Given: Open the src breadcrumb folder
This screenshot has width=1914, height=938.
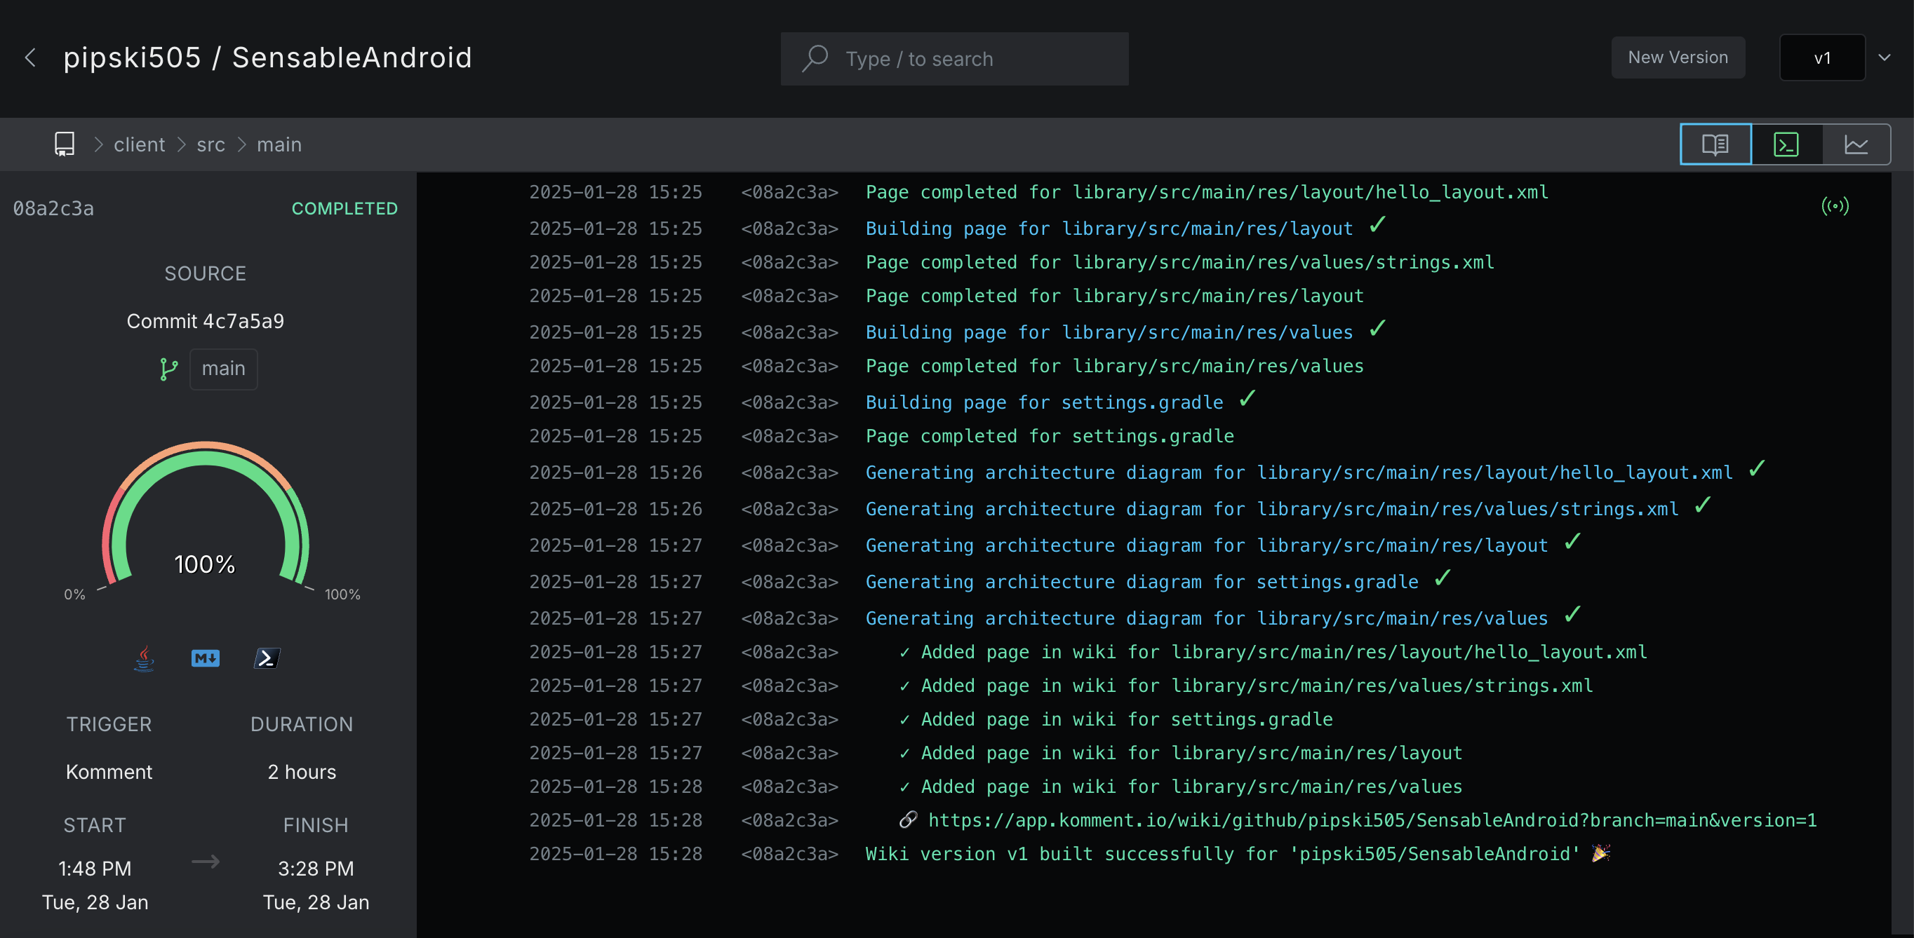Looking at the screenshot, I should click(x=210, y=144).
